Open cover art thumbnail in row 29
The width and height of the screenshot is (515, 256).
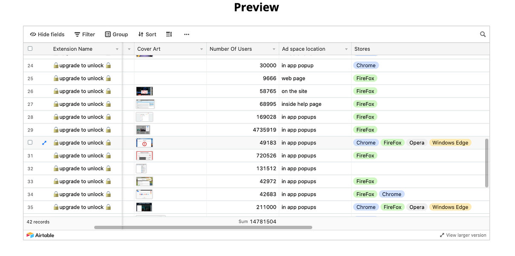[143, 130]
